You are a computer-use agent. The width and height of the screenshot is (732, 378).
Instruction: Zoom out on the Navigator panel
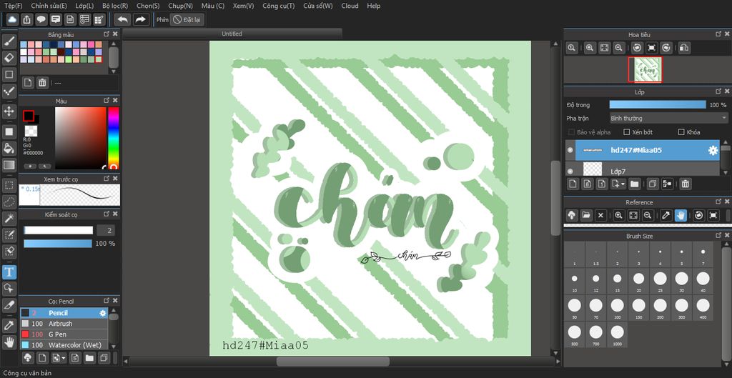click(x=618, y=48)
